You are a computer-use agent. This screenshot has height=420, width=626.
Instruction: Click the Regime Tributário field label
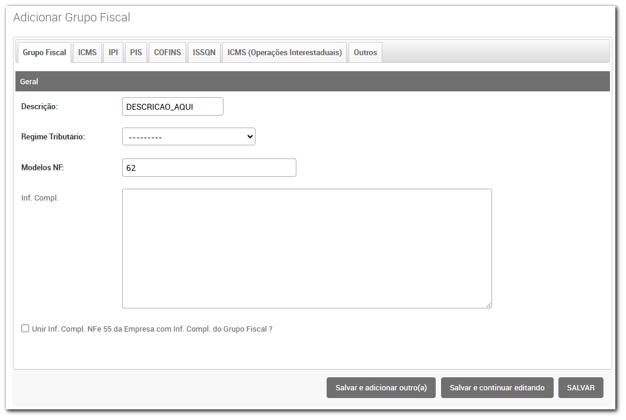(53, 136)
